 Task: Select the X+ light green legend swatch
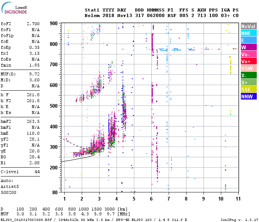(249, 83)
